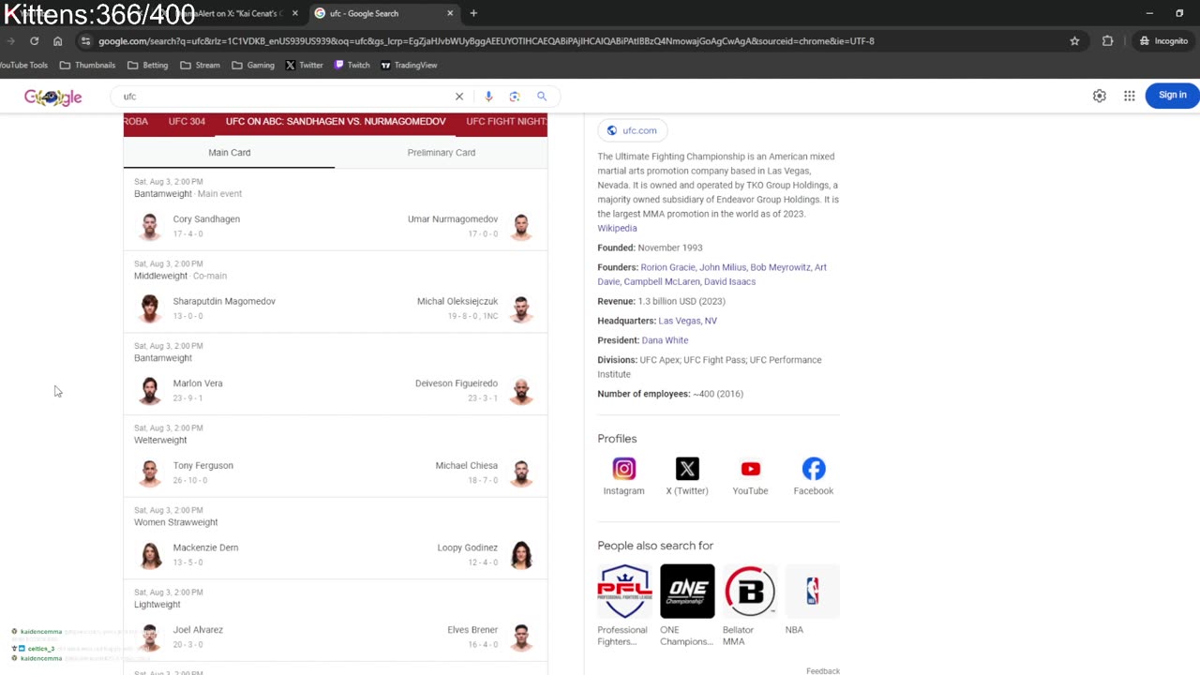Switch to the Main Card tab
Image resolution: width=1200 pixels, height=675 pixels.
click(229, 153)
